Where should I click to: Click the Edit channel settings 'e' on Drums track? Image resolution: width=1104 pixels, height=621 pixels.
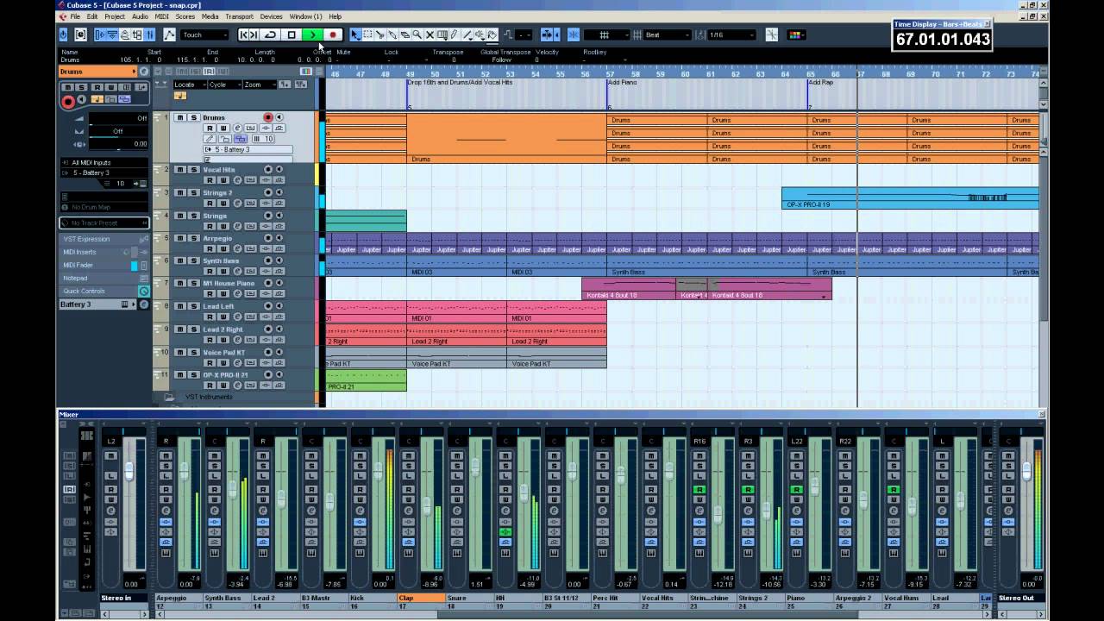coord(237,129)
